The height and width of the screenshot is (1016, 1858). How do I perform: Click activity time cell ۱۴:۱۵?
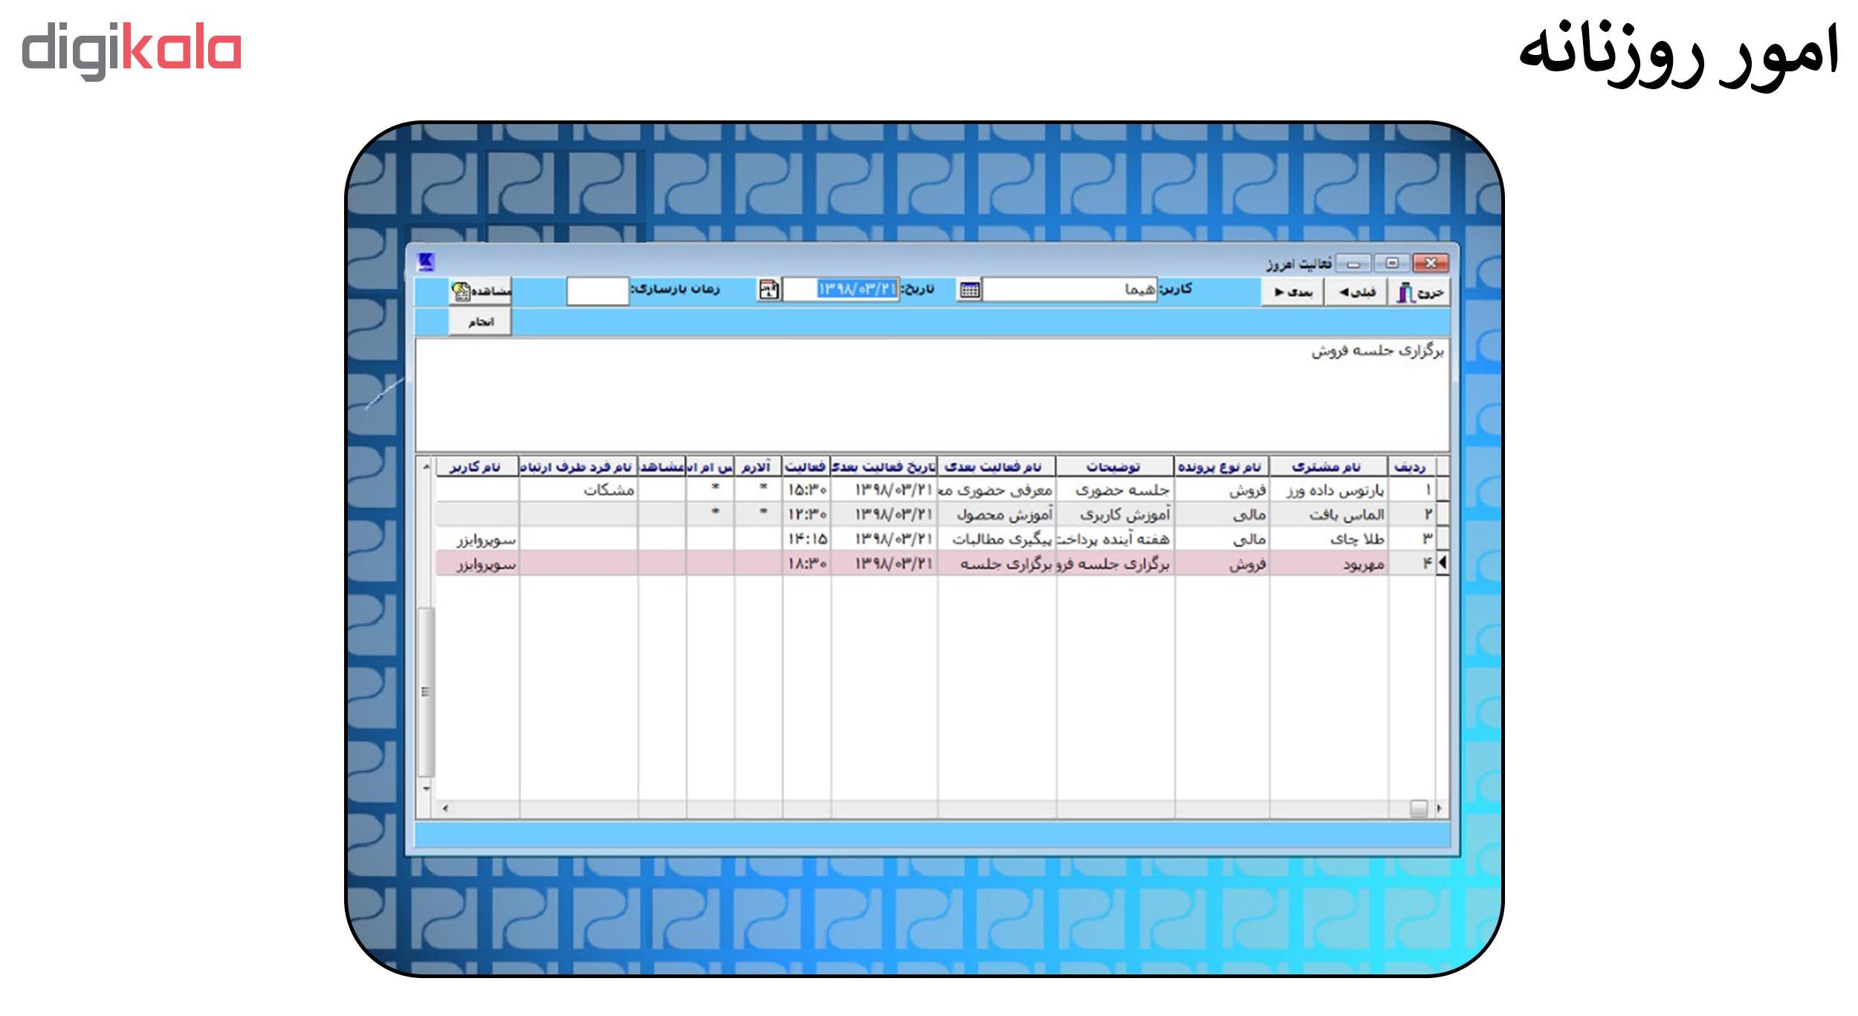[806, 539]
